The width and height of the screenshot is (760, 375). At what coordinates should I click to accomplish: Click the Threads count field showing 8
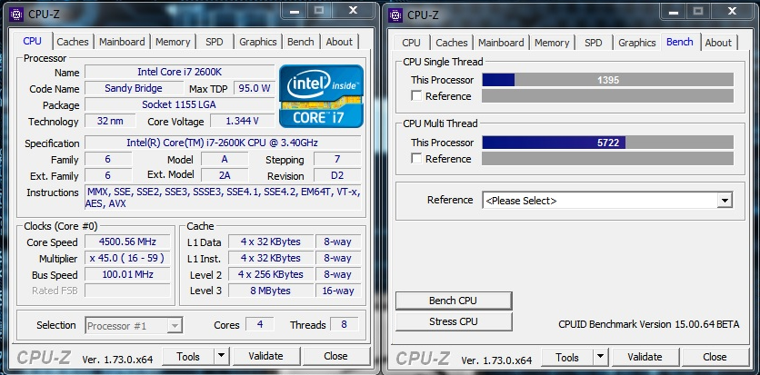point(345,324)
